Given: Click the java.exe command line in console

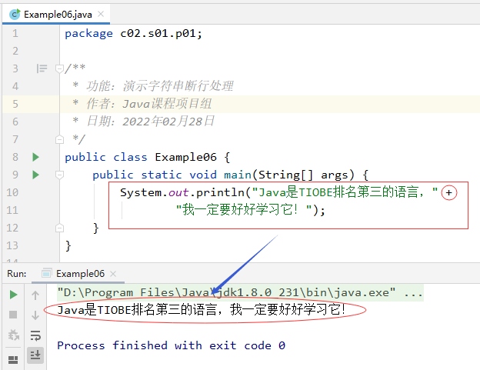Looking at the screenshot, I should click(x=240, y=292).
